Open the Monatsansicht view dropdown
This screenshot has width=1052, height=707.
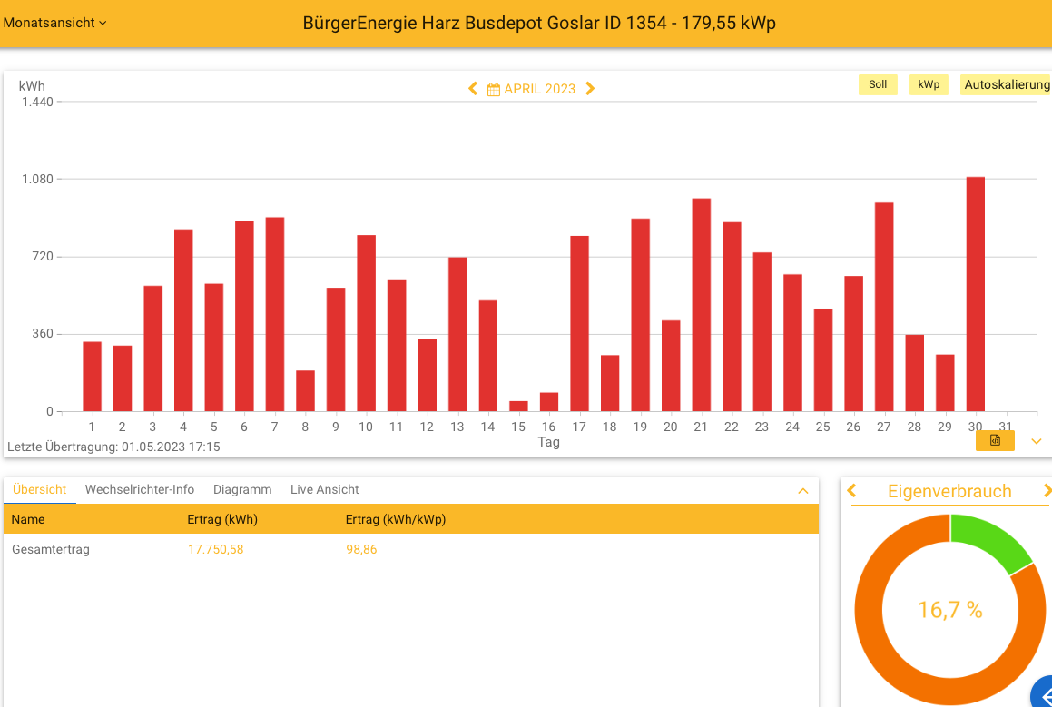pyautogui.click(x=55, y=23)
